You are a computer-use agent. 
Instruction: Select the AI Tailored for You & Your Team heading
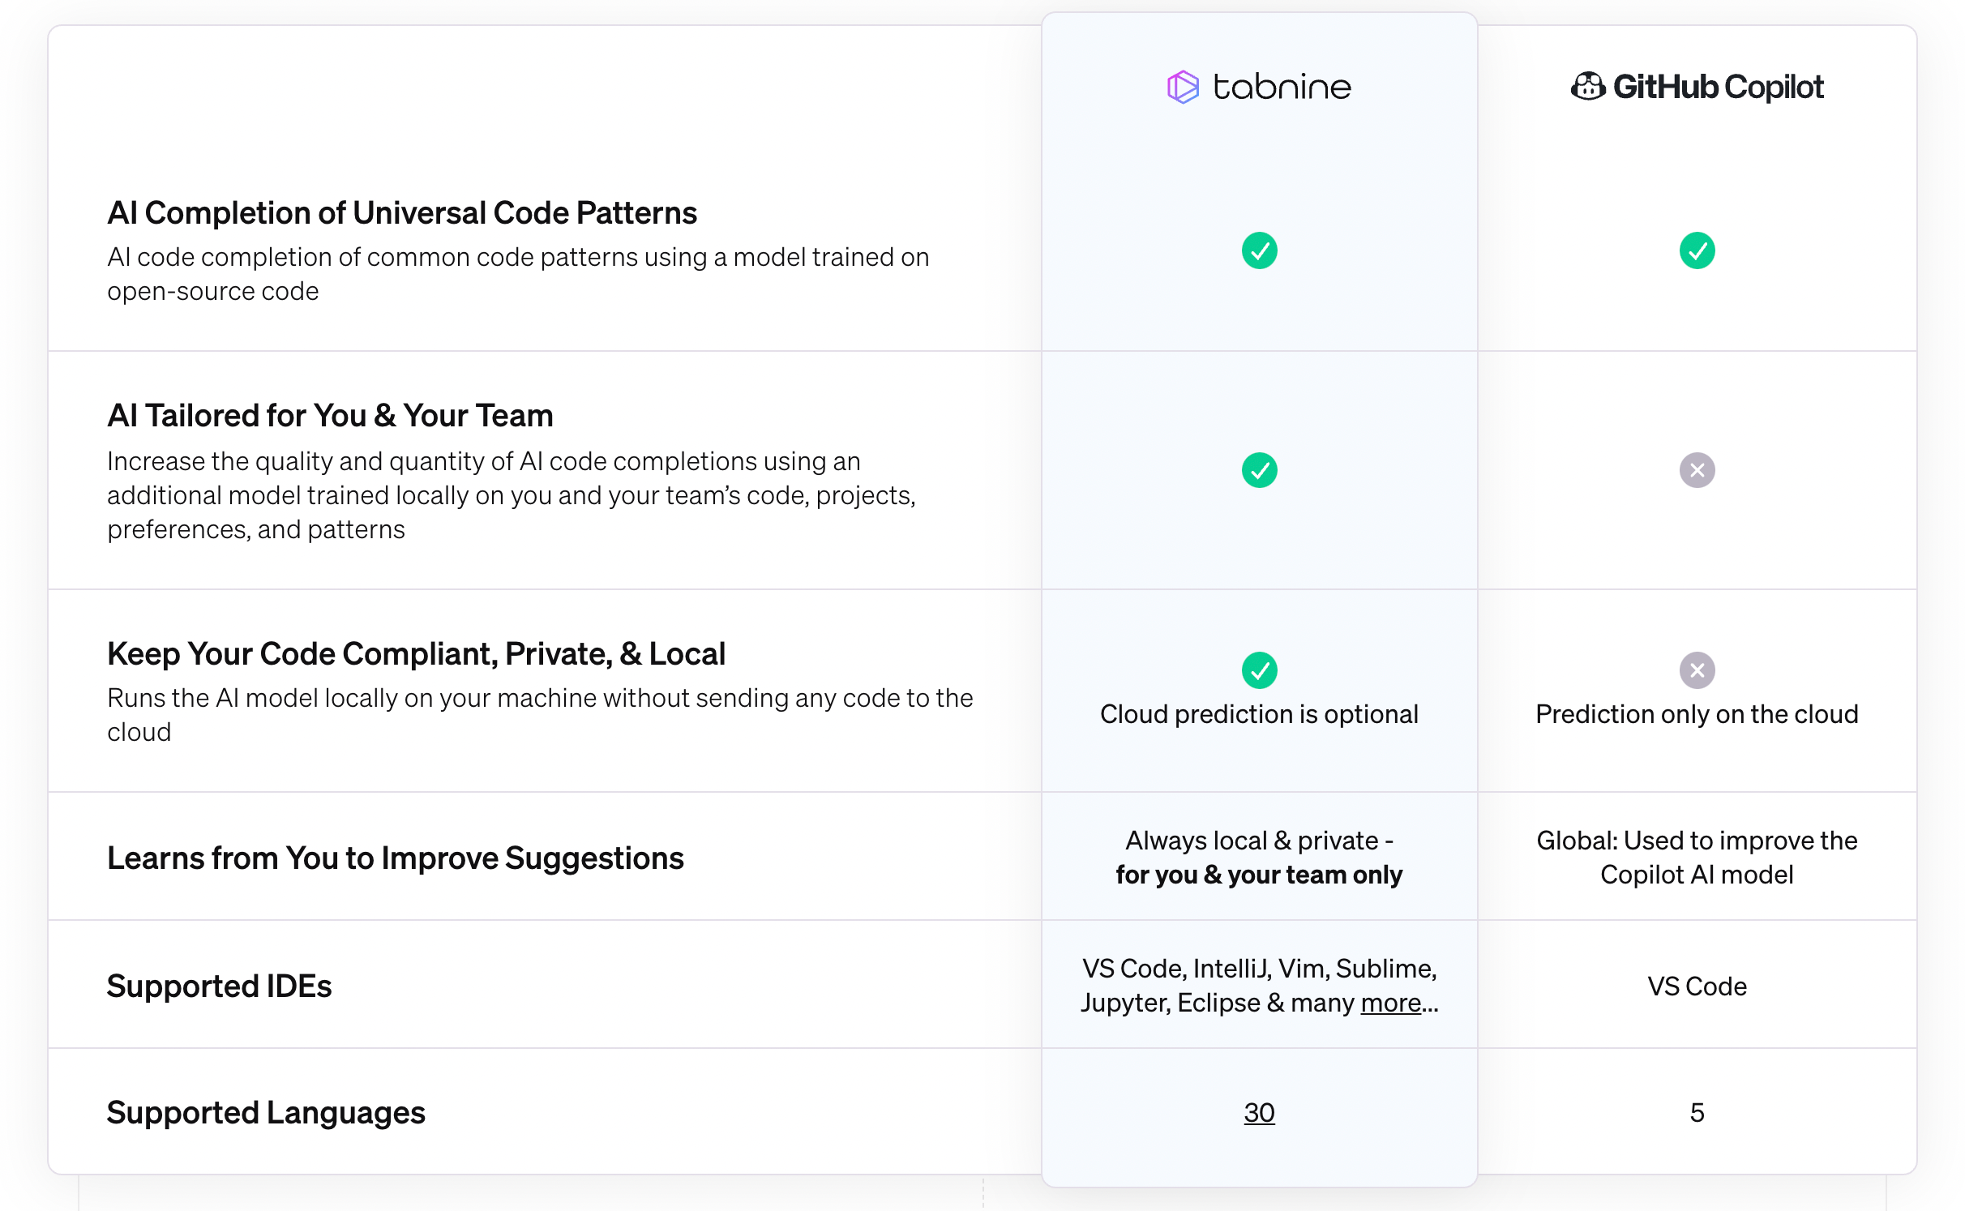point(330,416)
